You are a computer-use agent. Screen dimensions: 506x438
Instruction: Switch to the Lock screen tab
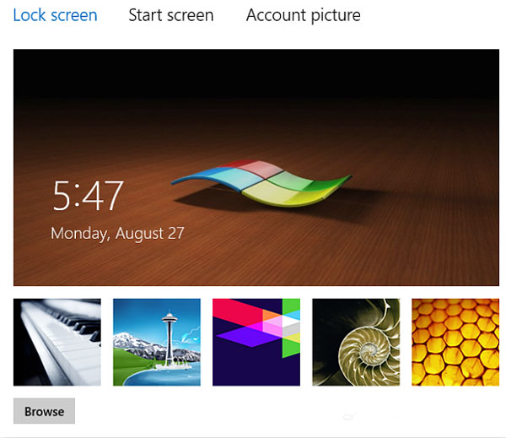[x=55, y=15]
